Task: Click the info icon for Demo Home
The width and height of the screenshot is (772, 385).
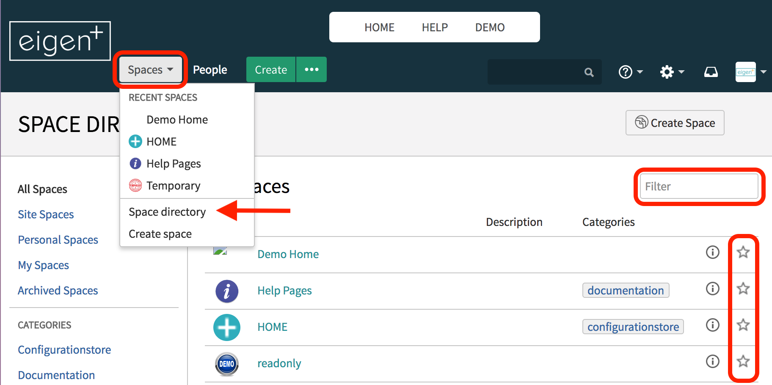Action: [712, 252]
